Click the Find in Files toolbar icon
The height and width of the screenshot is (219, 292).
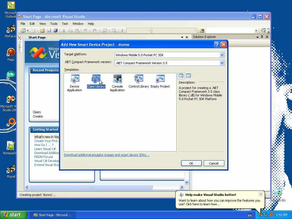[202, 31]
